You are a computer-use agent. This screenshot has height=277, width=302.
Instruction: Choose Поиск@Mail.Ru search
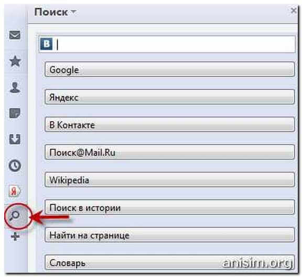[170, 152]
